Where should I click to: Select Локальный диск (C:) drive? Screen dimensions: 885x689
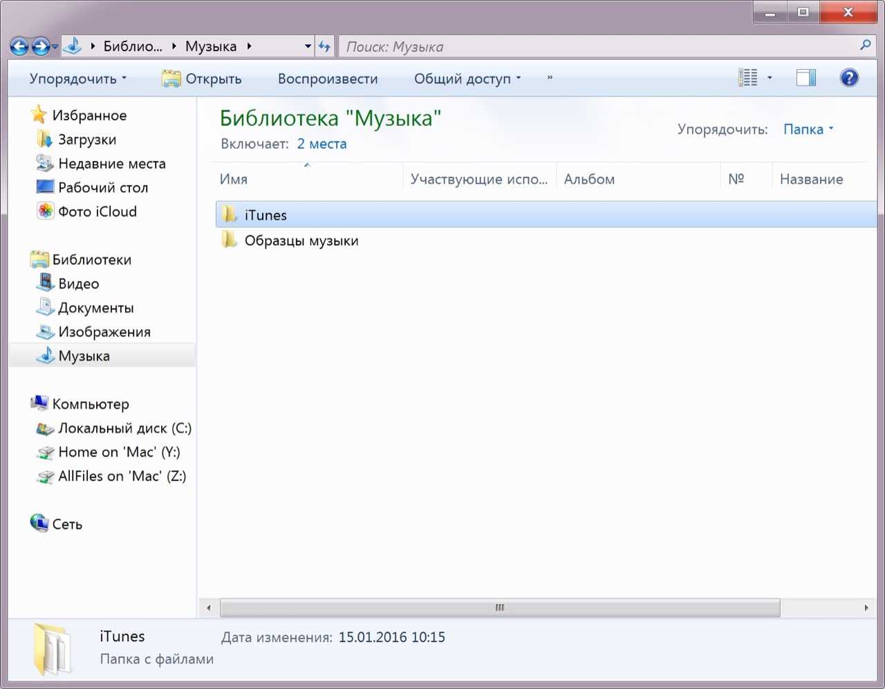pyautogui.click(x=124, y=428)
